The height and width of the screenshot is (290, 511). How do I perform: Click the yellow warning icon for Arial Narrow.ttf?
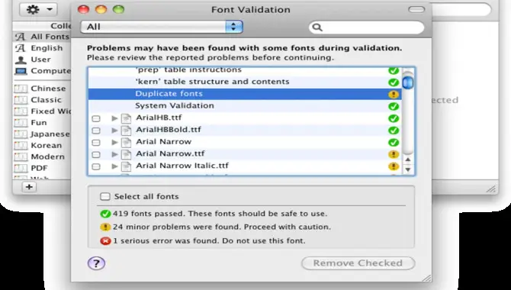[394, 154]
